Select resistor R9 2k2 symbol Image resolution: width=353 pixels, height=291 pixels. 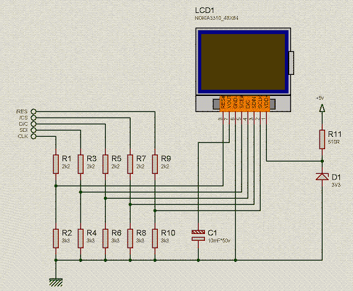tap(155, 164)
